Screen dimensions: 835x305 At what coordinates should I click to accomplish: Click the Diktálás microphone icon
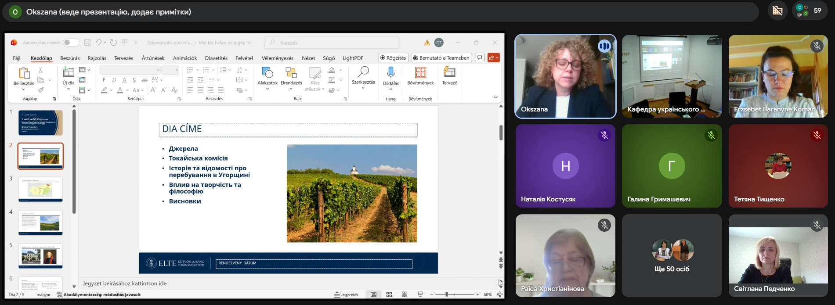[390, 72]
